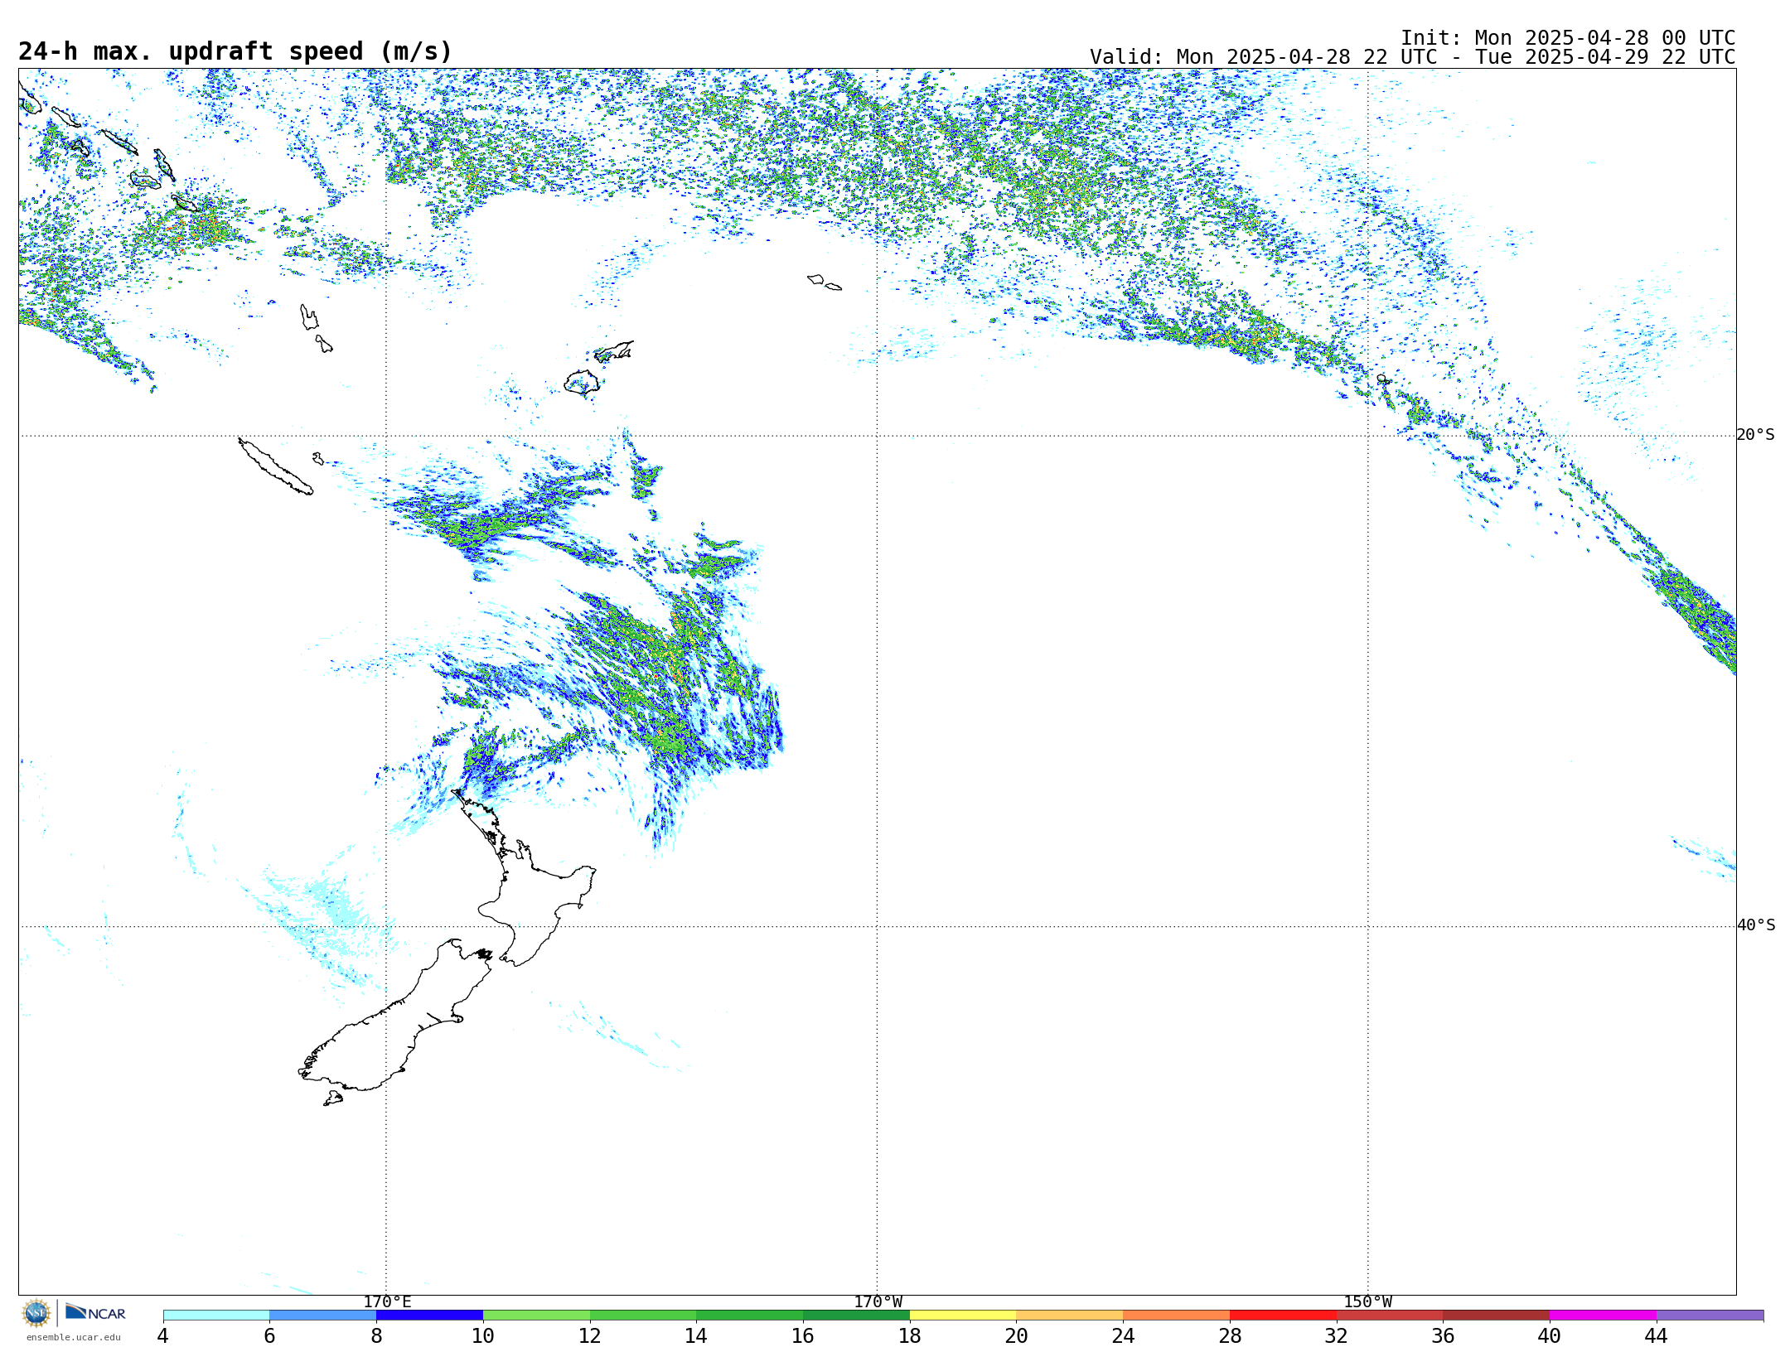Click colorbar tick label '8'

376,1336
